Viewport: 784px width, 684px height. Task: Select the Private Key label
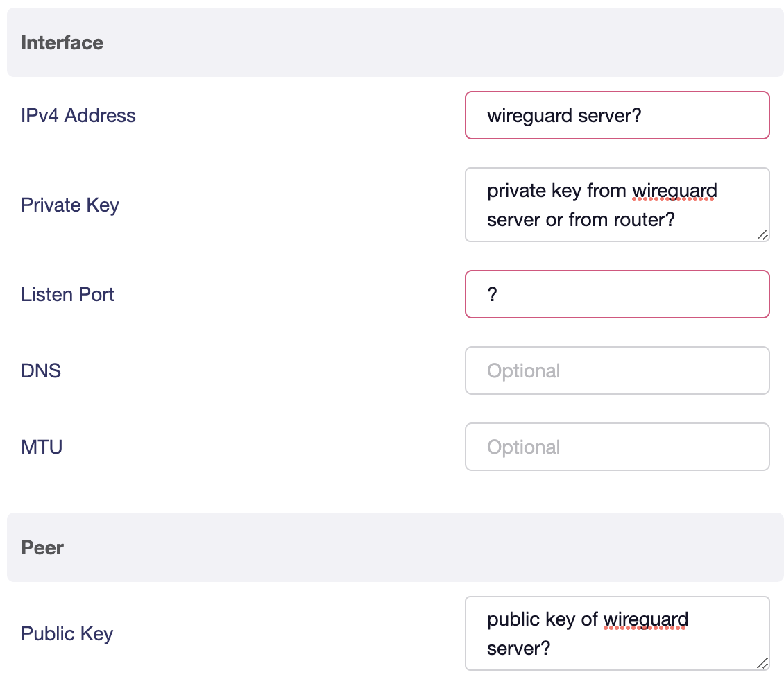[70, 205]
